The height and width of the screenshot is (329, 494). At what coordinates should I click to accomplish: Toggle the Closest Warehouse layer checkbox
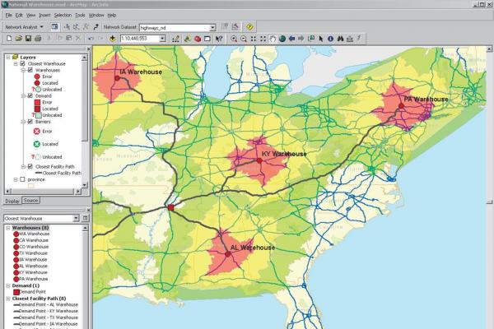(22, 64)
